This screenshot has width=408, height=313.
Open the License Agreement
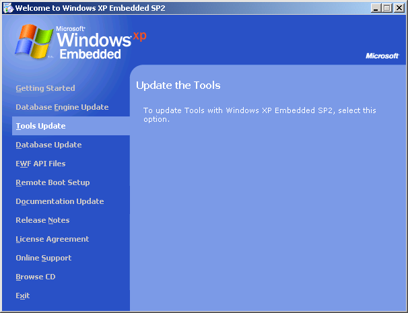(x=53, y=239)
